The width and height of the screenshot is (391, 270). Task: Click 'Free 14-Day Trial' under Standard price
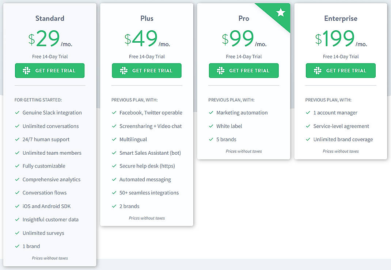click(x=50, y=57)
